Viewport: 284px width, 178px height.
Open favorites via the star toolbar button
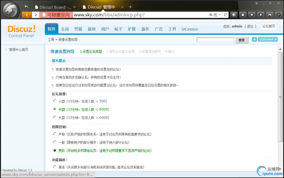[252, 15]
